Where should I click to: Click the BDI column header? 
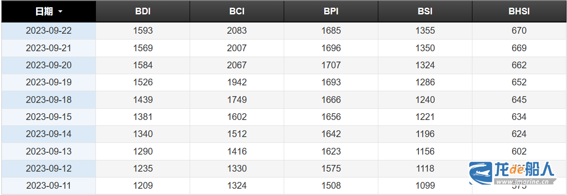(143, 12)
